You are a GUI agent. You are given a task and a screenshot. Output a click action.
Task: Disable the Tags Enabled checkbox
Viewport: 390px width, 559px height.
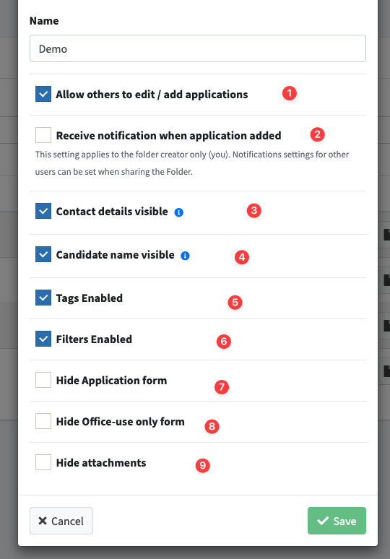[43, 298]
